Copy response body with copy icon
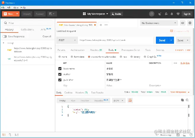The height and width of the screenshot is (138, 195). [x=182, y=100]
